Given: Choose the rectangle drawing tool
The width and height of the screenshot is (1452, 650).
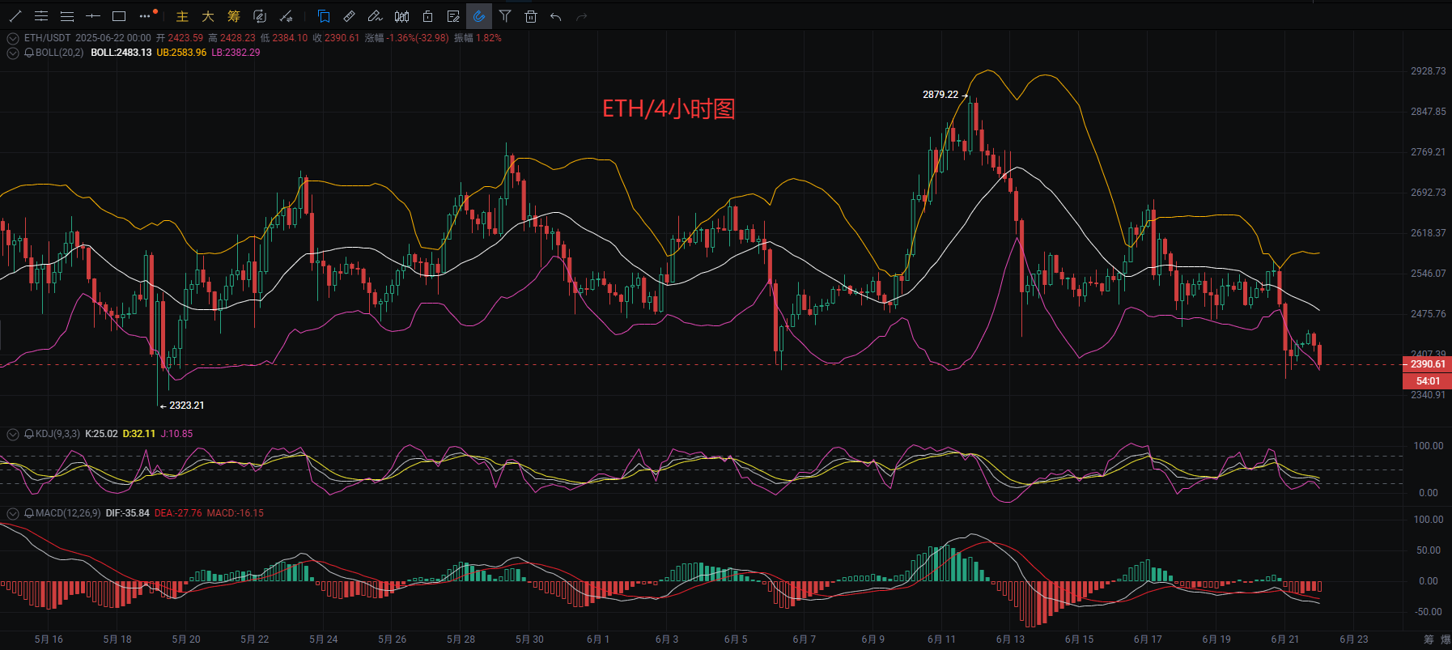Looking at the screenshot, I should (119, 16).
